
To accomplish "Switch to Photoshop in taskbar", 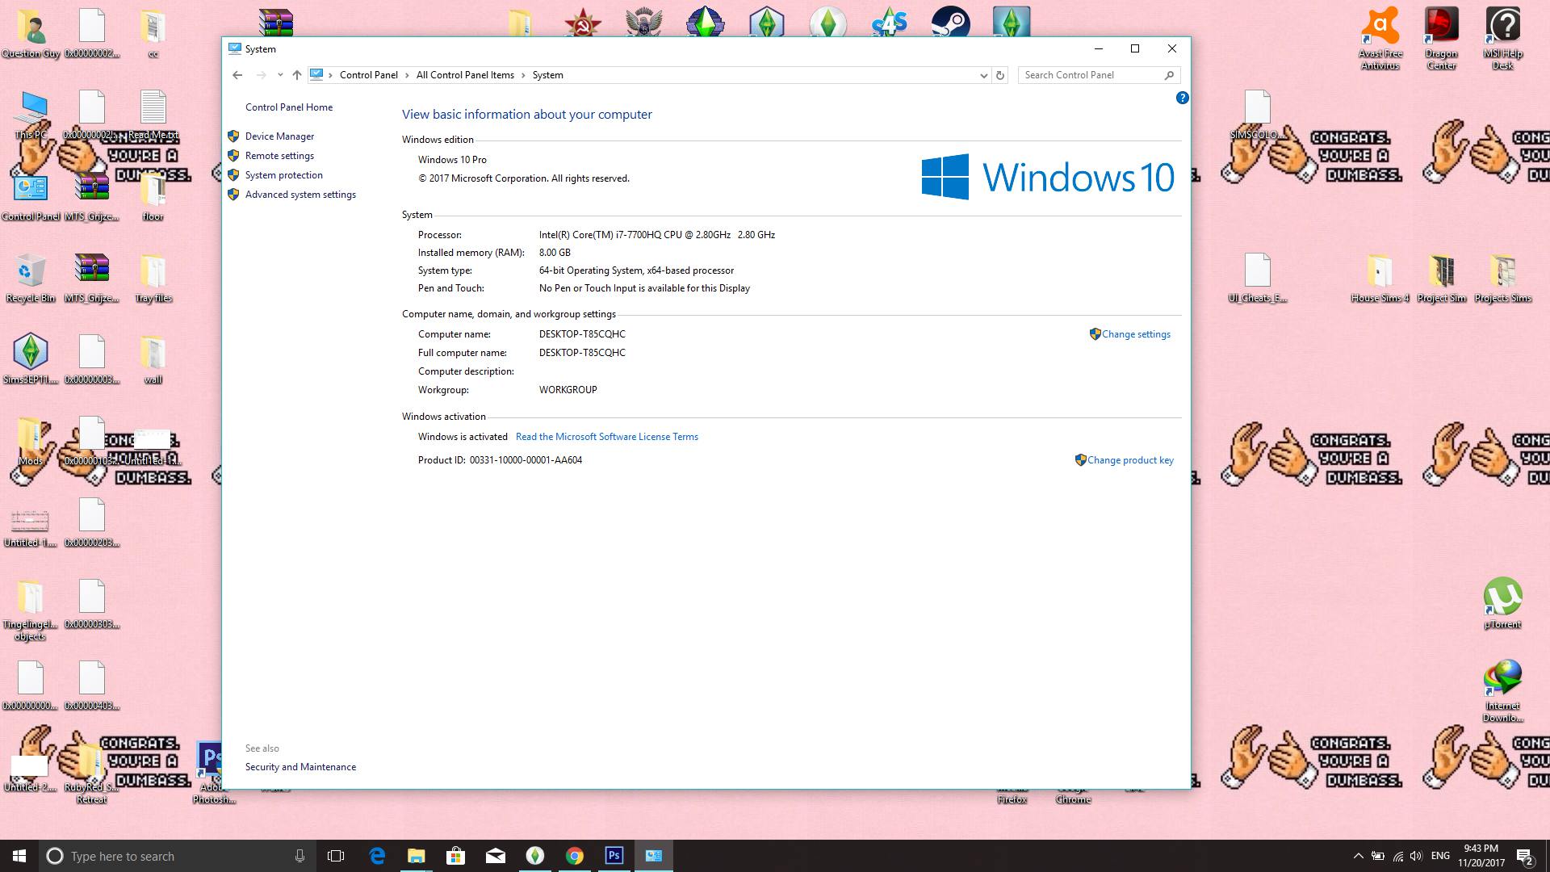I will pos(614,856).
